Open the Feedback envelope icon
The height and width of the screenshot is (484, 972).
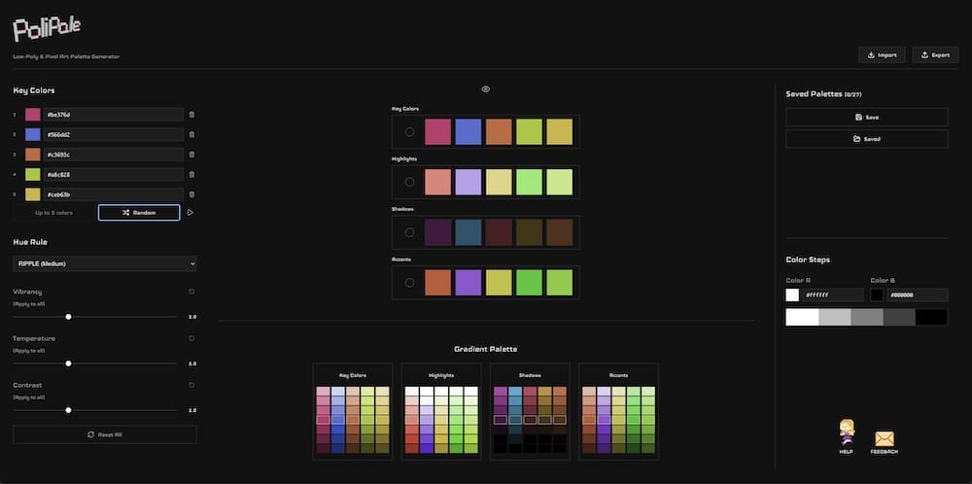(884, 439)
